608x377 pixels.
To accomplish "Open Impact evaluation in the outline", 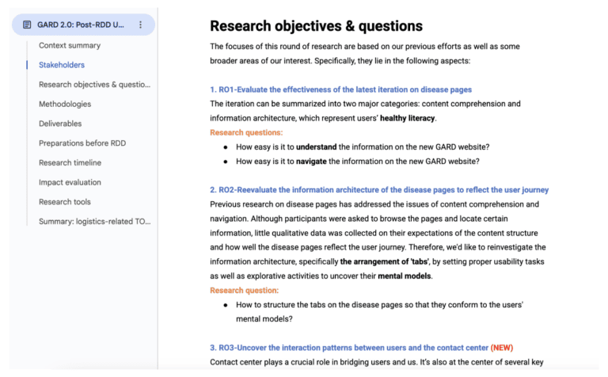I will point(70,182).
